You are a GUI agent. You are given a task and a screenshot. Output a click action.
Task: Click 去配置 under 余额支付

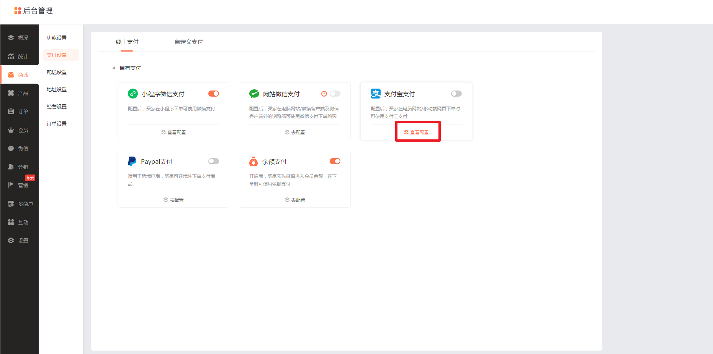[295, 200]
